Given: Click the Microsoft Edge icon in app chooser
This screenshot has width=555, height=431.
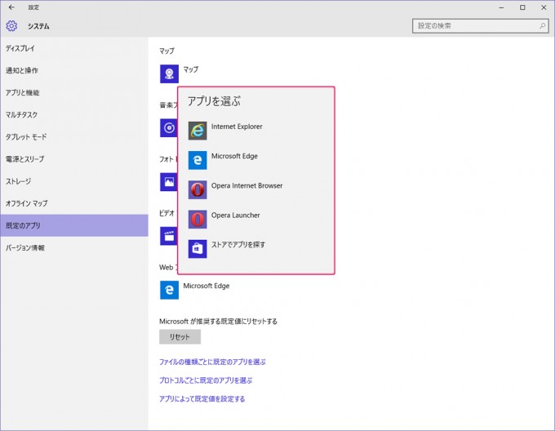Looking at the screenshot, I should click(x=198, y=160).
